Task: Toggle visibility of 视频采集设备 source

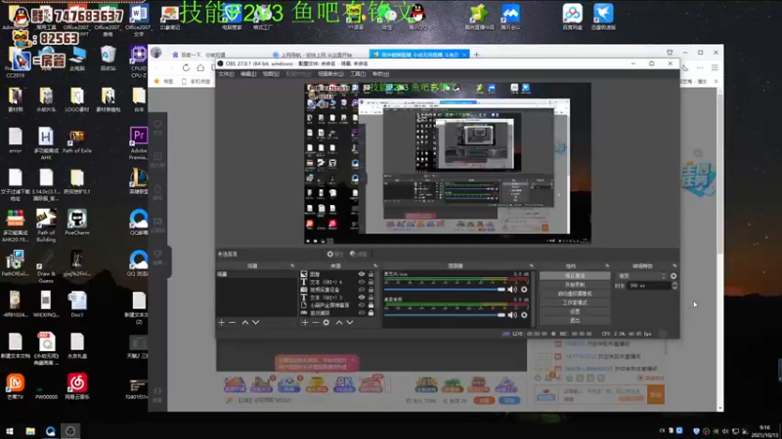Action: 362,290
